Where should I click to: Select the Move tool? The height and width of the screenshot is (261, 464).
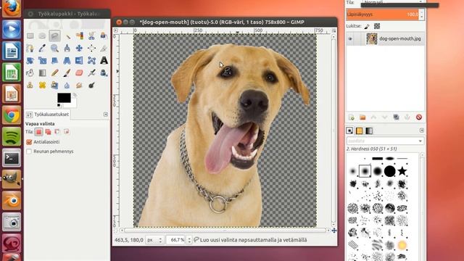coord(79,48)
